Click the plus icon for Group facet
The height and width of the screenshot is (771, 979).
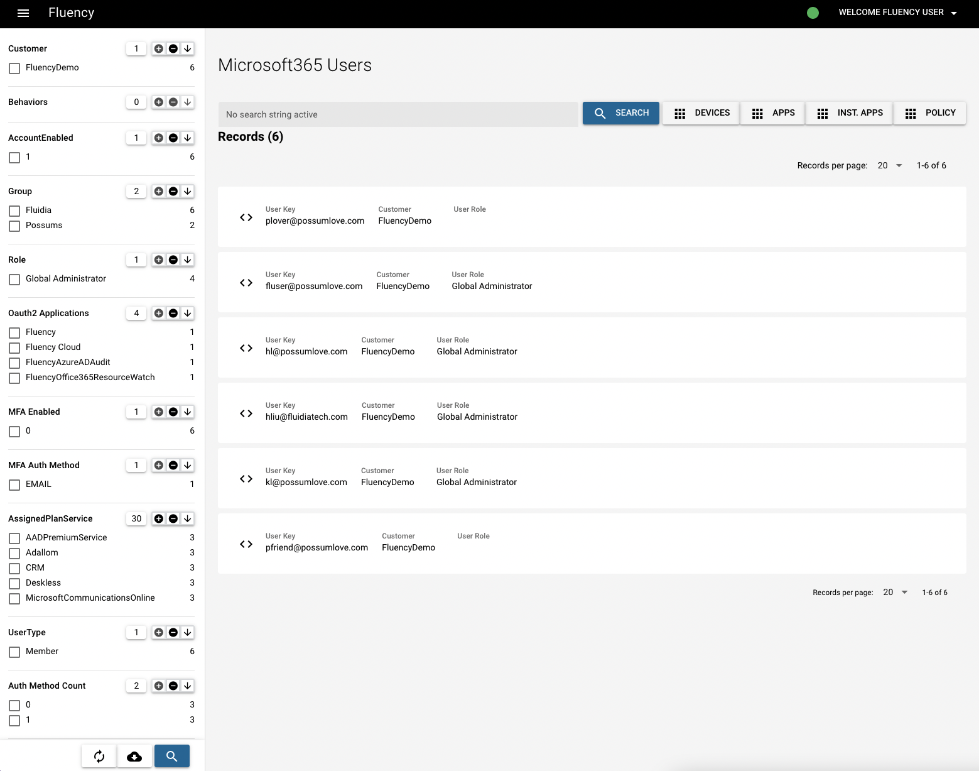click(x=159, y=191)
